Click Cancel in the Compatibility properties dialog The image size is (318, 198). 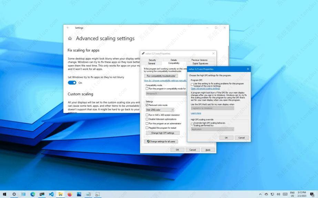coord(193,150)
